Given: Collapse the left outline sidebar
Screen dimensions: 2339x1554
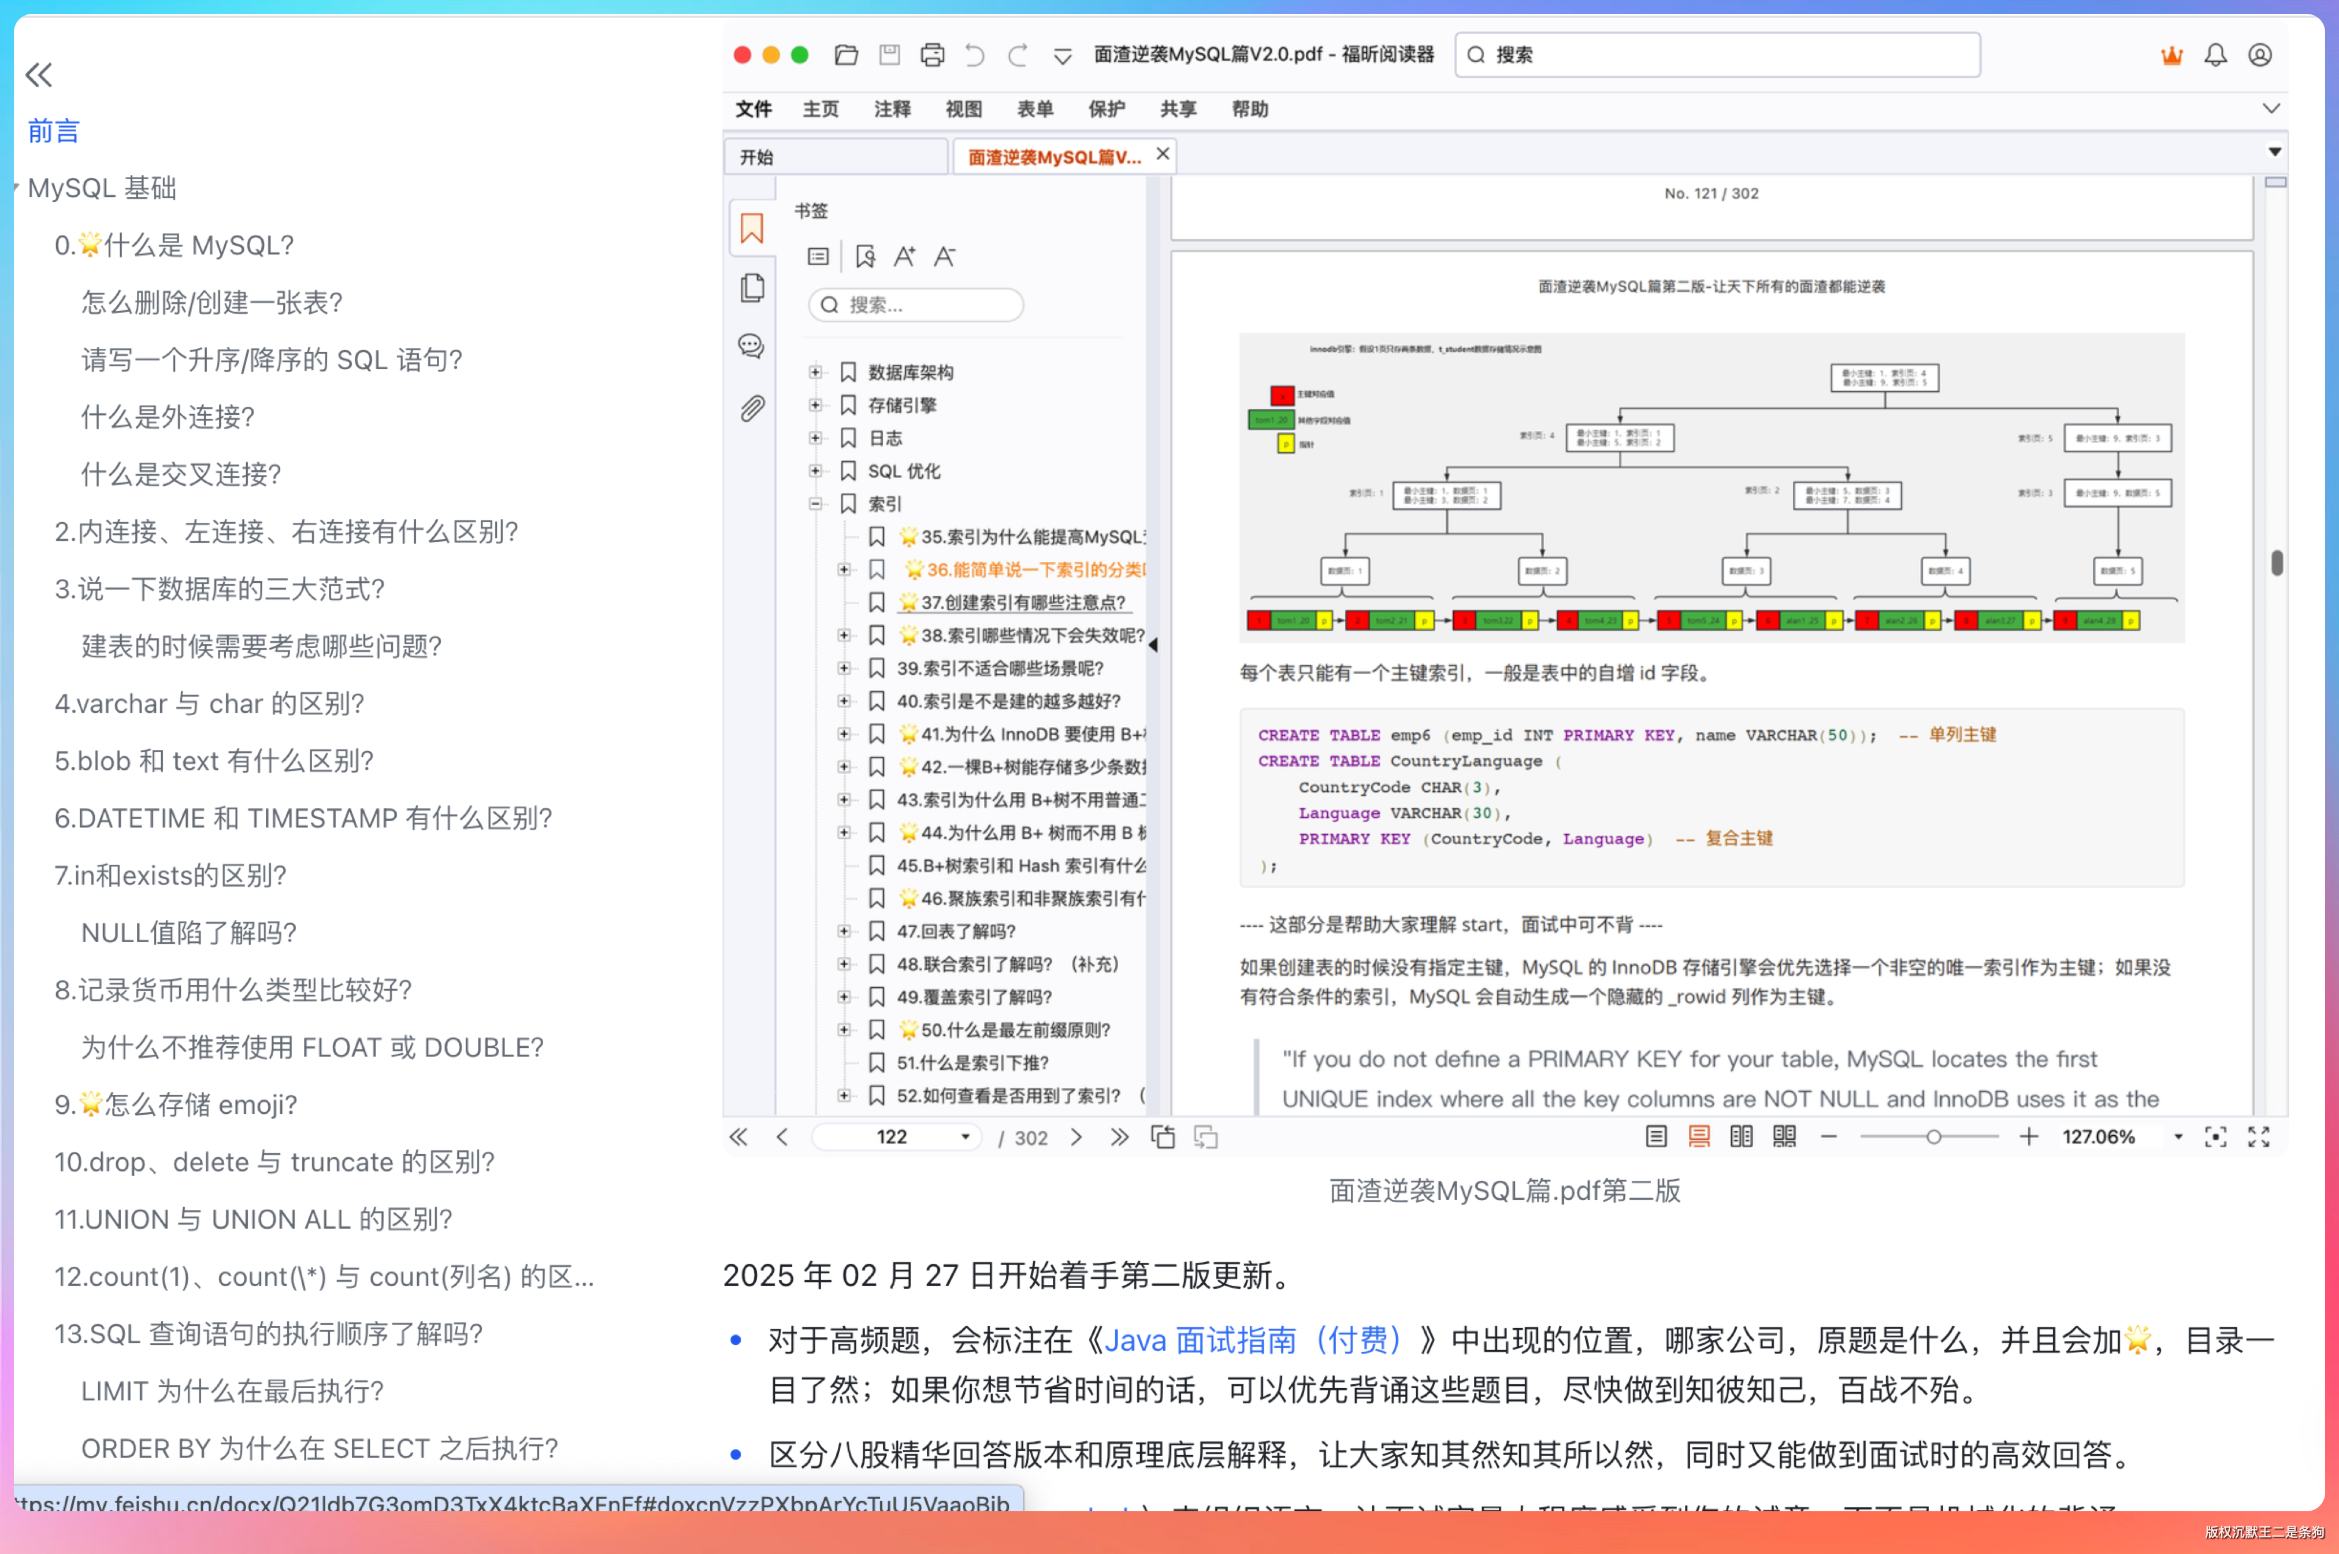Looking at the screenshot, I should (x=39, y=75).
